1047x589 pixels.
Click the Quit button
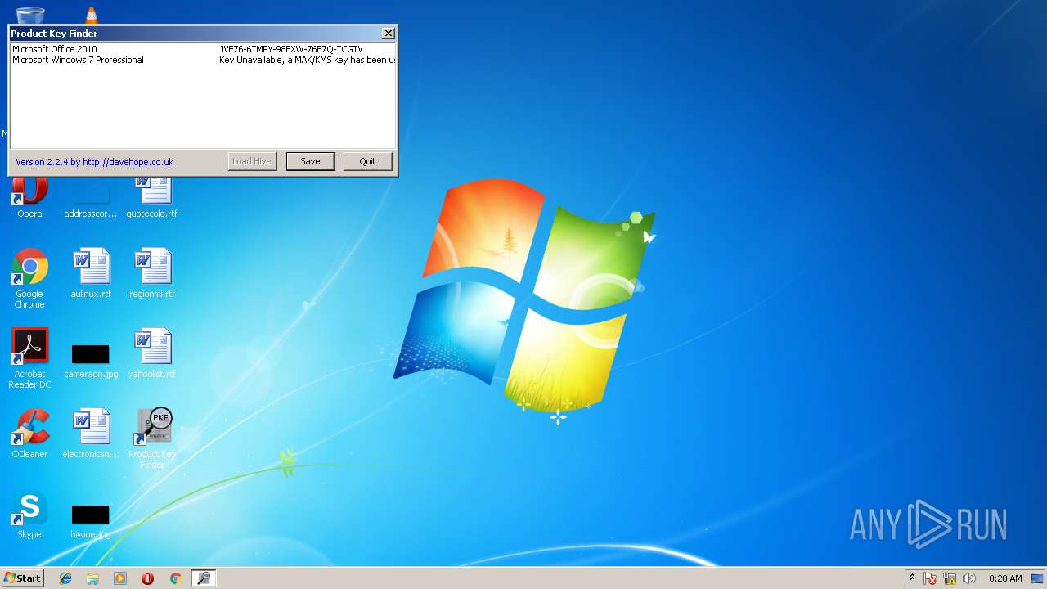coord(367,161)
